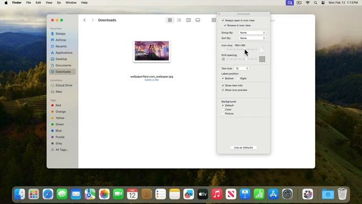Switch Finder to gallery view
This screenshot has width=362, height=204.
click(x=197, y=20)
